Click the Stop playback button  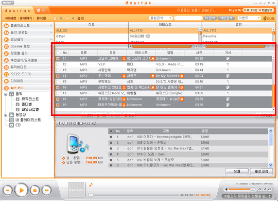pos(35,190)
